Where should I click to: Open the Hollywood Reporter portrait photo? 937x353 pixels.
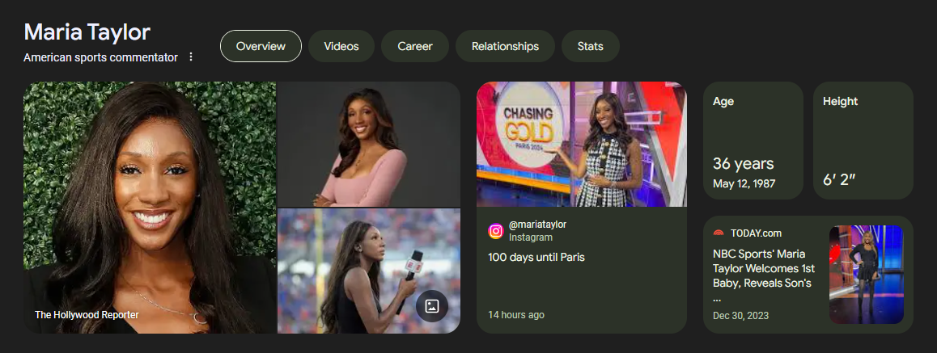tap(150, 208)
